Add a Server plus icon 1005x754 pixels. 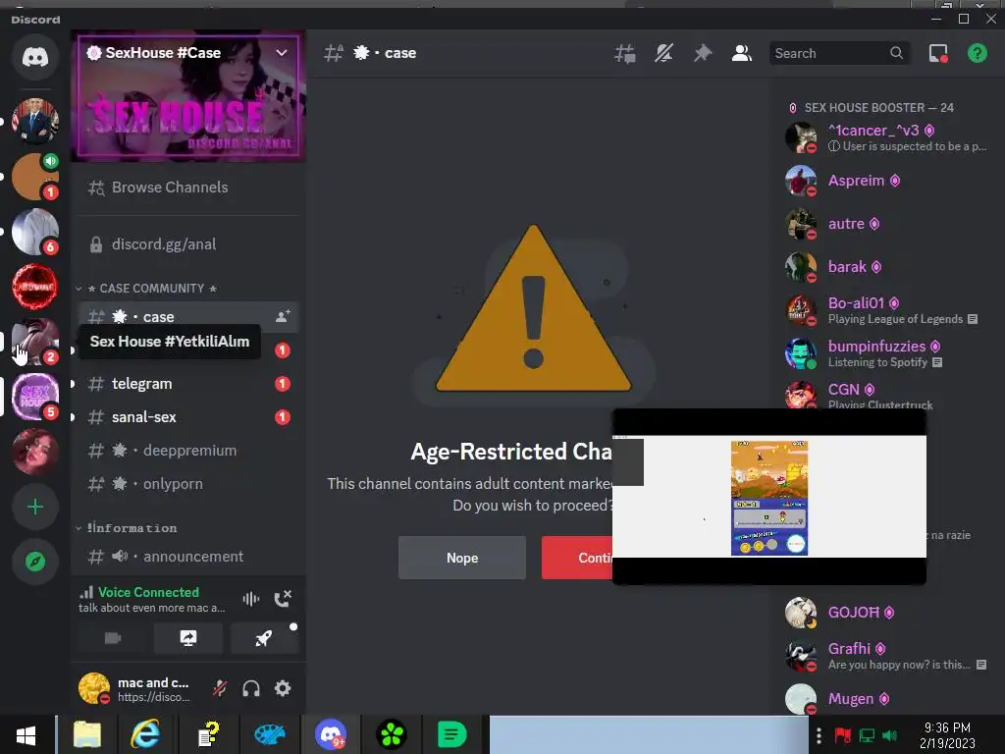tap(35, 508)
